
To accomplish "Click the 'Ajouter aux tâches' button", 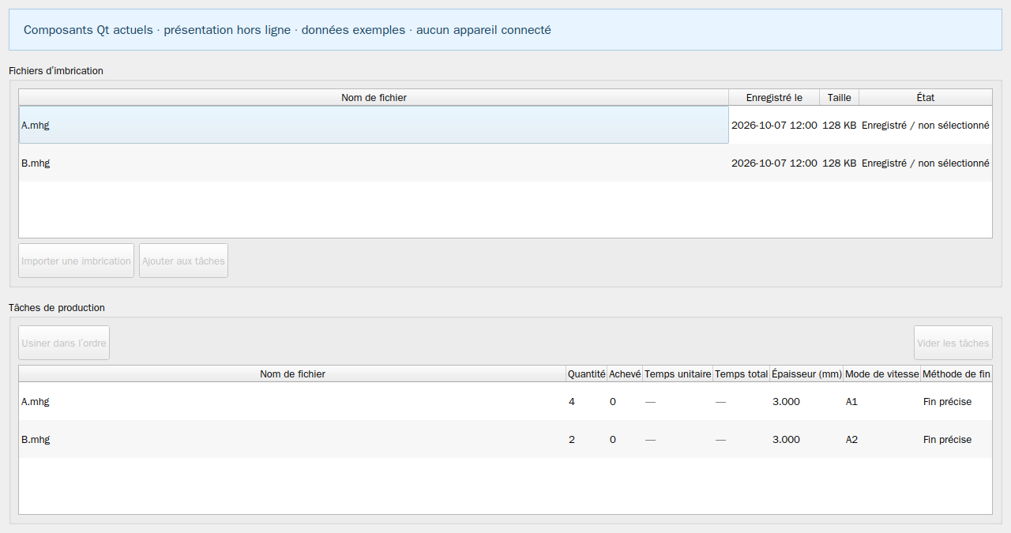I will click(183, 261).
